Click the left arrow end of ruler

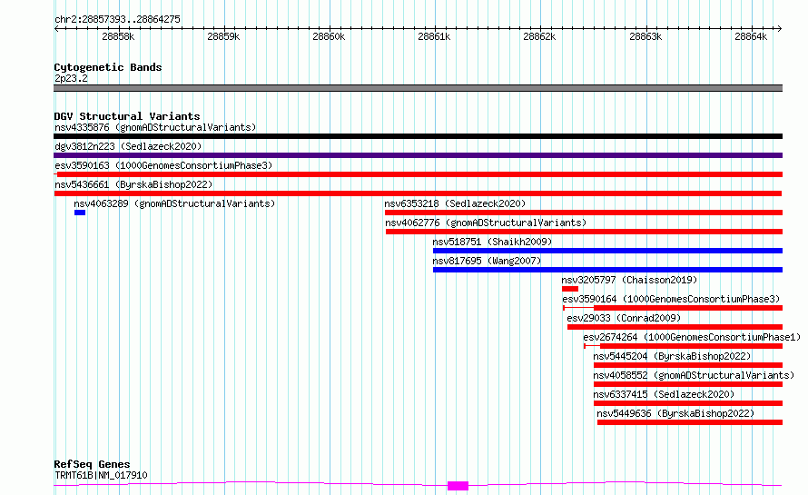tap(56, 28)
